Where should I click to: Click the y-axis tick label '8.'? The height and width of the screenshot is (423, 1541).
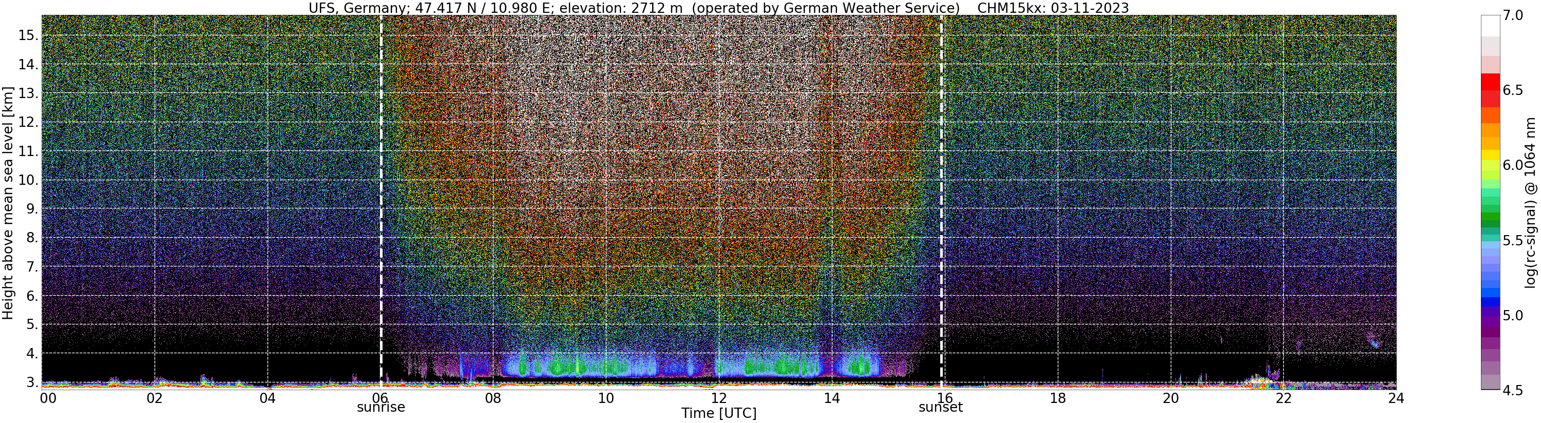(32, 238)
